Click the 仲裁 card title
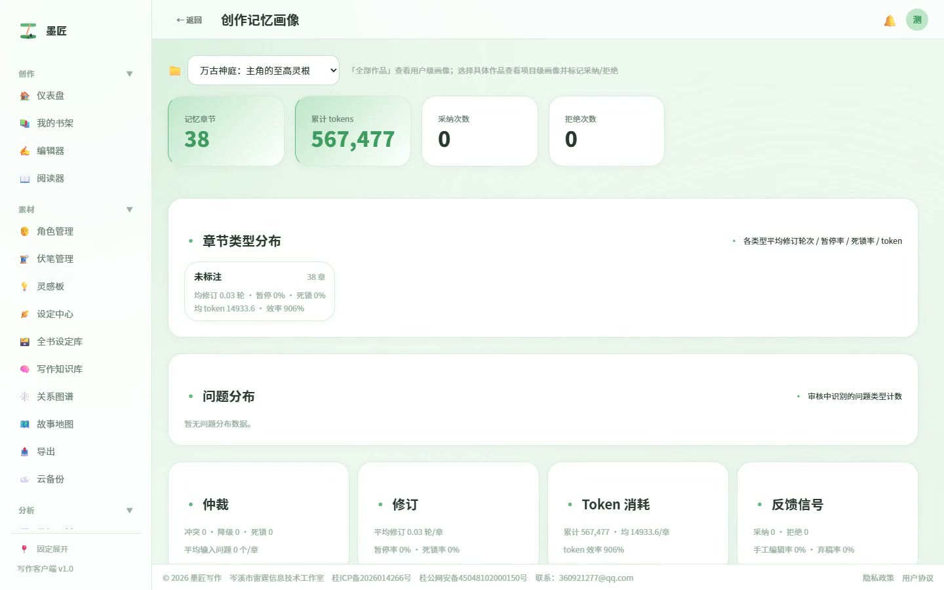Image resolution: width=944 pixels, height=590 pixels. (216, 505)
